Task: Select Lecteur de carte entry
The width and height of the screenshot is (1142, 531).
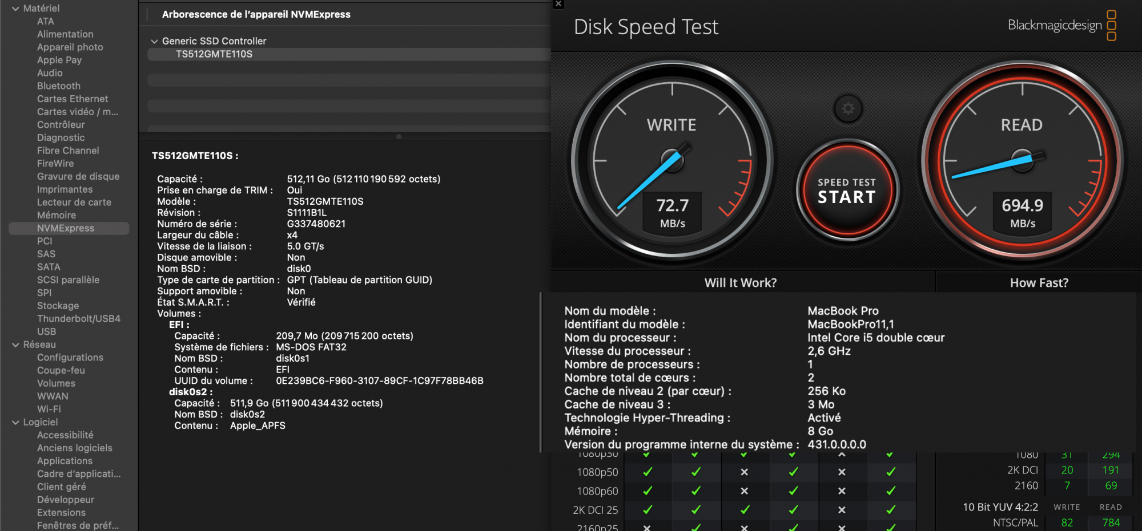Action: pos(74,202)
